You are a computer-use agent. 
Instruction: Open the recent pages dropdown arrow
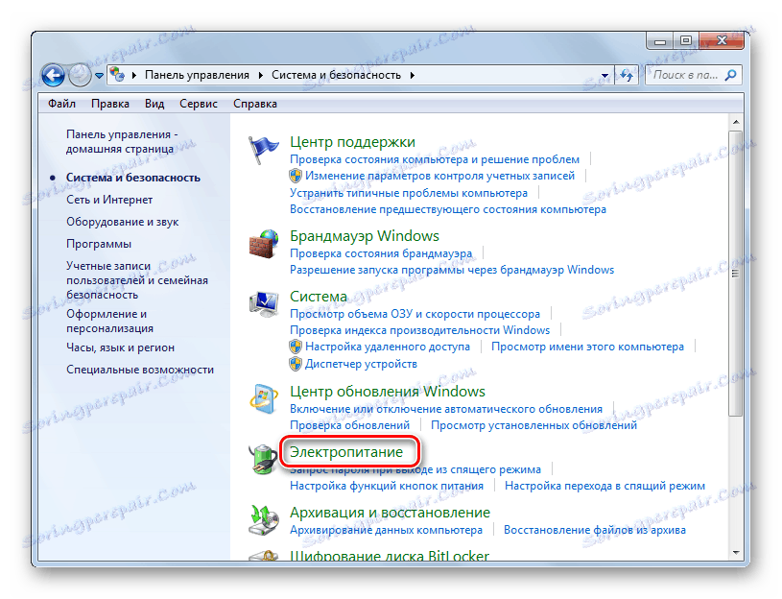99,76
